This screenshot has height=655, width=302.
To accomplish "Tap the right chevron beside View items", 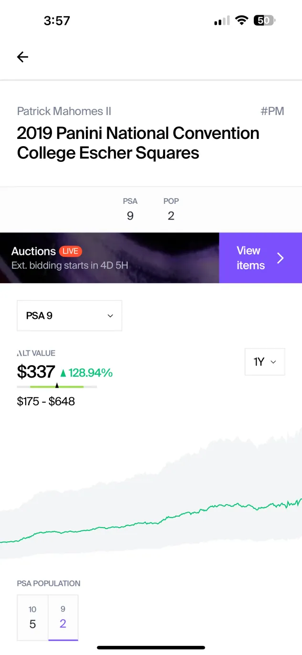I will (281, 258).
